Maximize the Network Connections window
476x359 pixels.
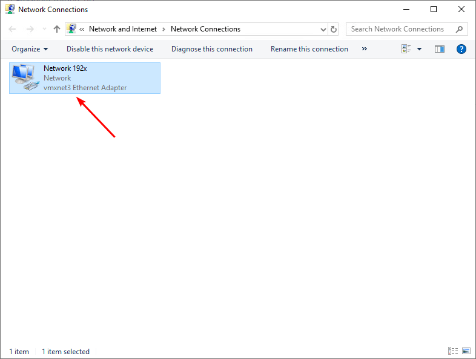[x=434, y=10]
